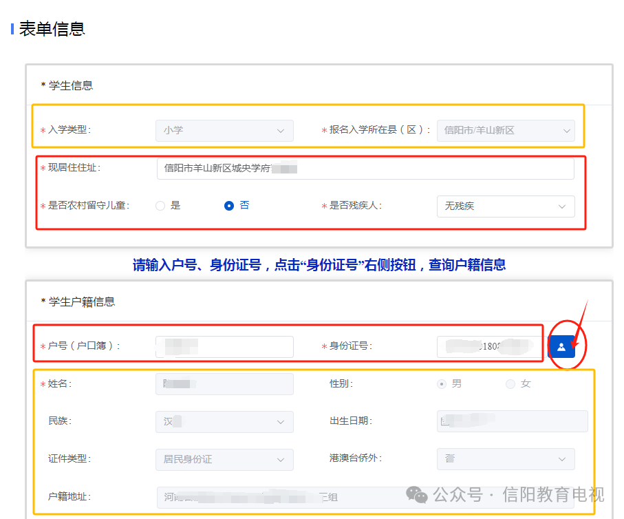This screenshot has width=624, height=519.
Task: Click the 户籍地址 text field
Action: (x=365, y=498)
